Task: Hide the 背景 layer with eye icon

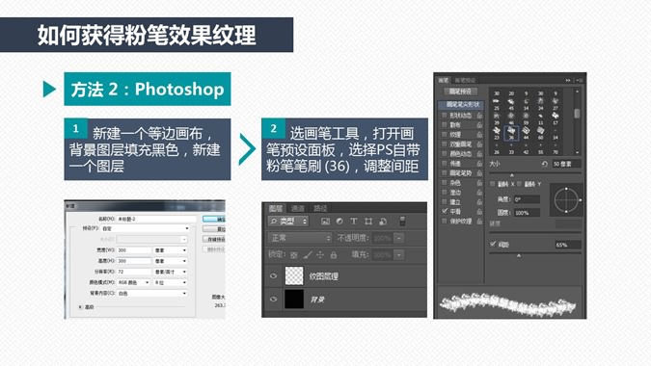Action: [273, 299]
